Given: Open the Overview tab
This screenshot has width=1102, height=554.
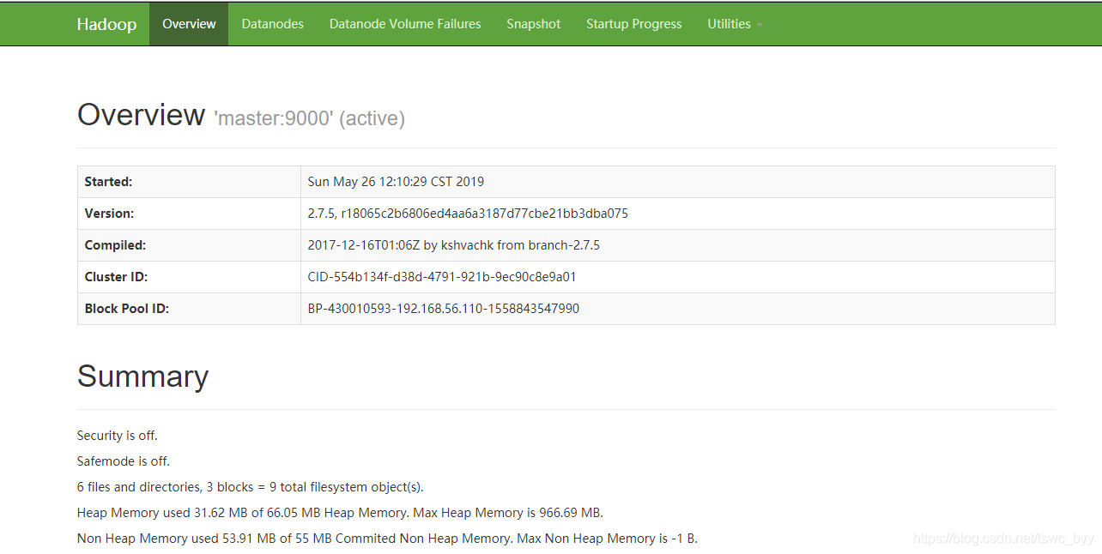Looking at the screenshot, I should click(189, 24).
